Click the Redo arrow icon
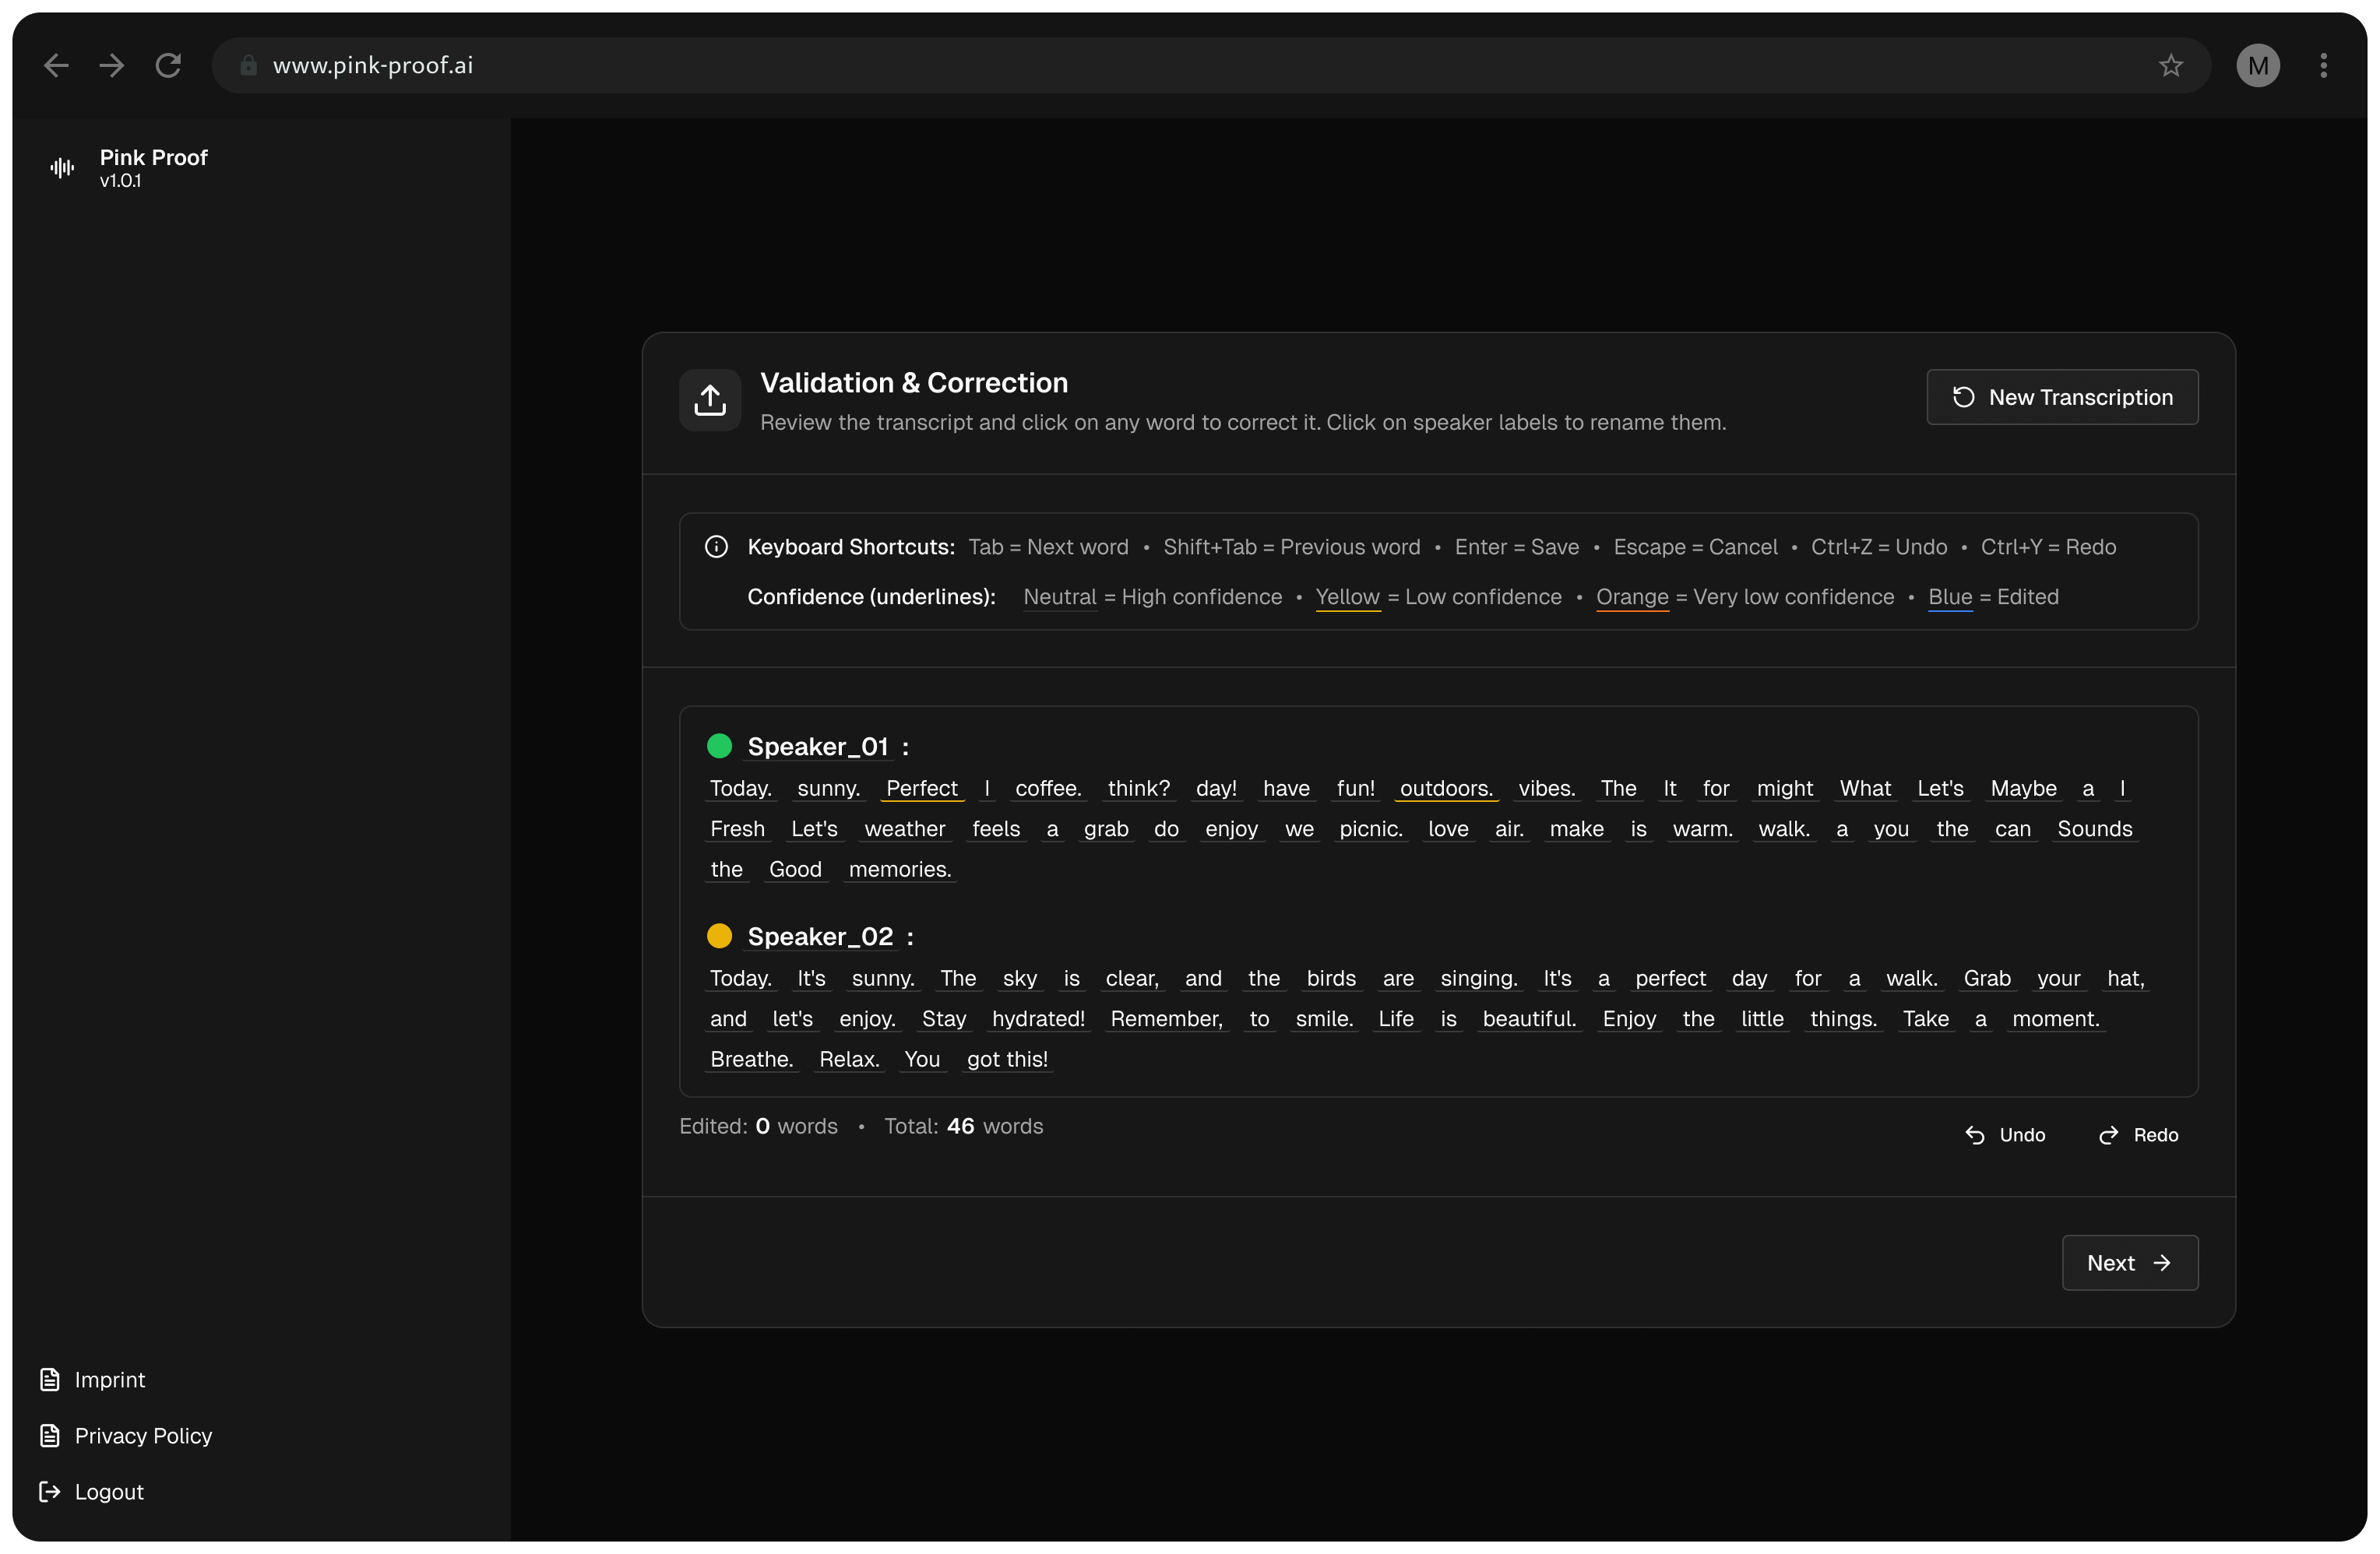 pos(2109,1135)
